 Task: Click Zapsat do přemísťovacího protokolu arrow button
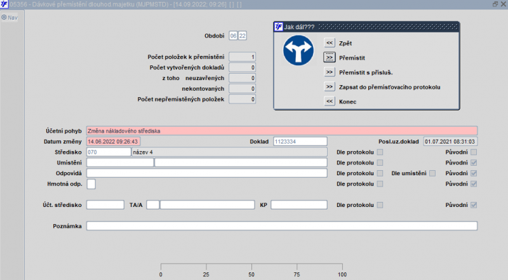[330, 86]
